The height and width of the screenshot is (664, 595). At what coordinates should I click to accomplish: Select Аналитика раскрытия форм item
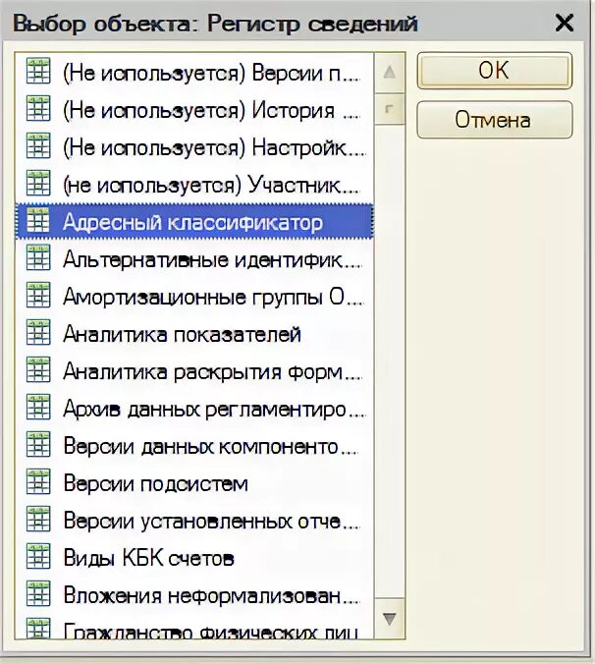point(194,370)
